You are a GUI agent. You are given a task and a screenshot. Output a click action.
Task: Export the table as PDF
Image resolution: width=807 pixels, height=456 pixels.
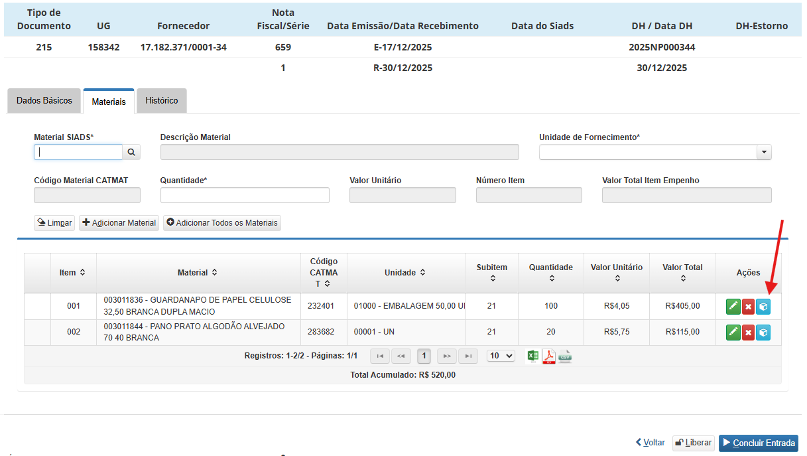(548, 356)
